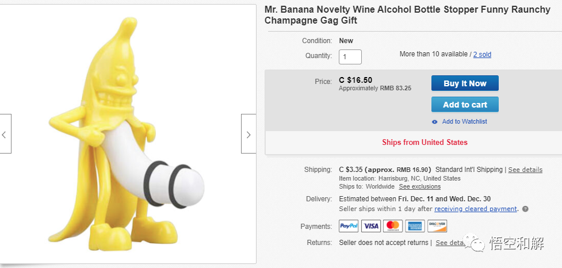Open the '2 sold' link
Viewport: 562px width, 268px height.
[x=482, y=55]
